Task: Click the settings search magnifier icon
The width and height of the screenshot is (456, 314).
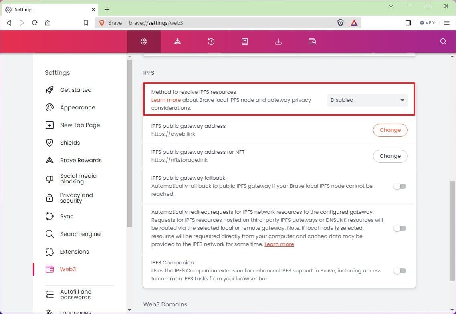Action: point(443,42)
